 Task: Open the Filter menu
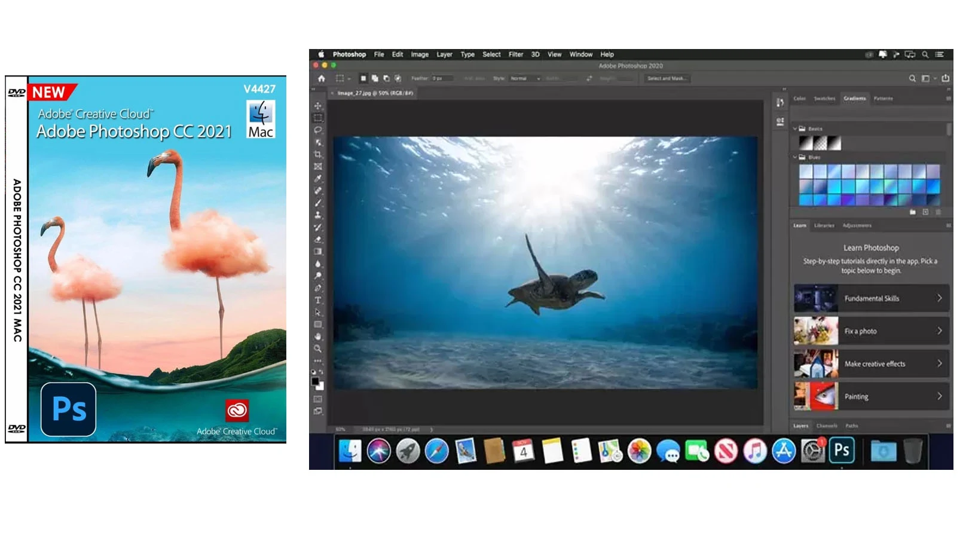516,54
